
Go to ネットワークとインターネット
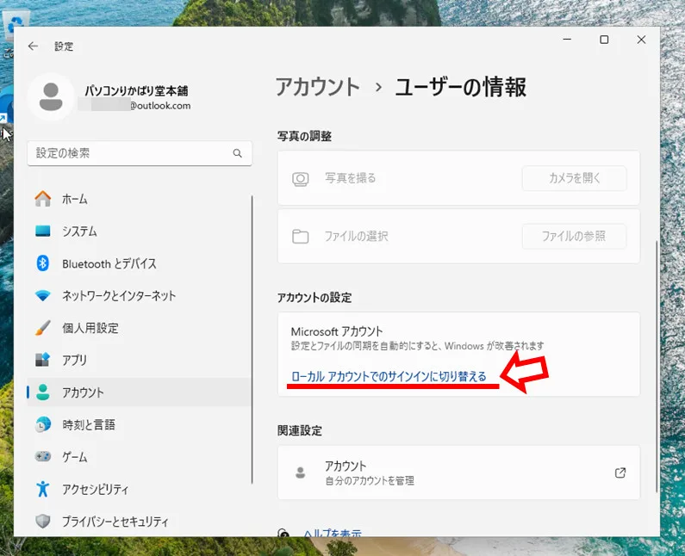pos(140,295)
